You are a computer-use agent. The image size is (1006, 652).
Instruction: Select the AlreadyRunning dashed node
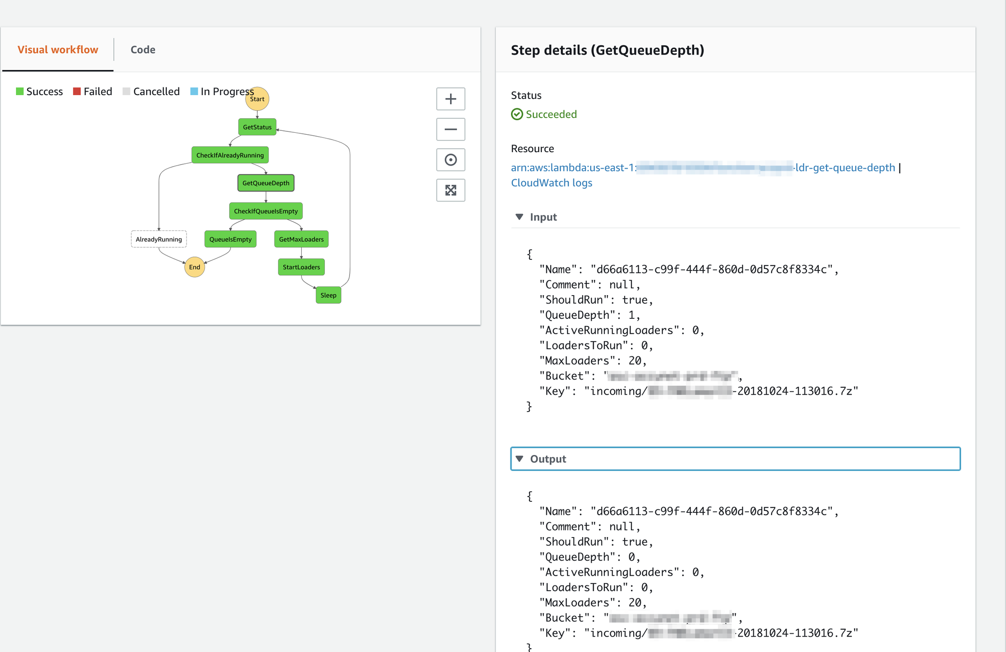click(159, 239)
